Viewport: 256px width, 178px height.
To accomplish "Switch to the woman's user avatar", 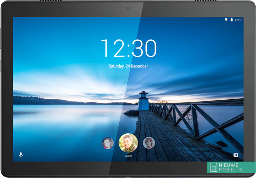I will pos(108,143).
